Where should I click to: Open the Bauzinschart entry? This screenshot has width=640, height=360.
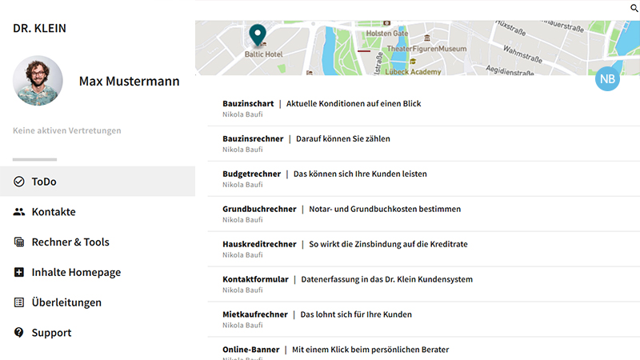point(248,104)
